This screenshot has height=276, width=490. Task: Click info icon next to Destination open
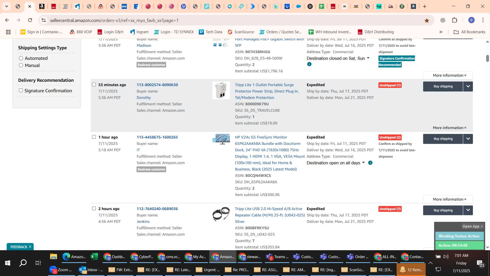pos(370,163)
